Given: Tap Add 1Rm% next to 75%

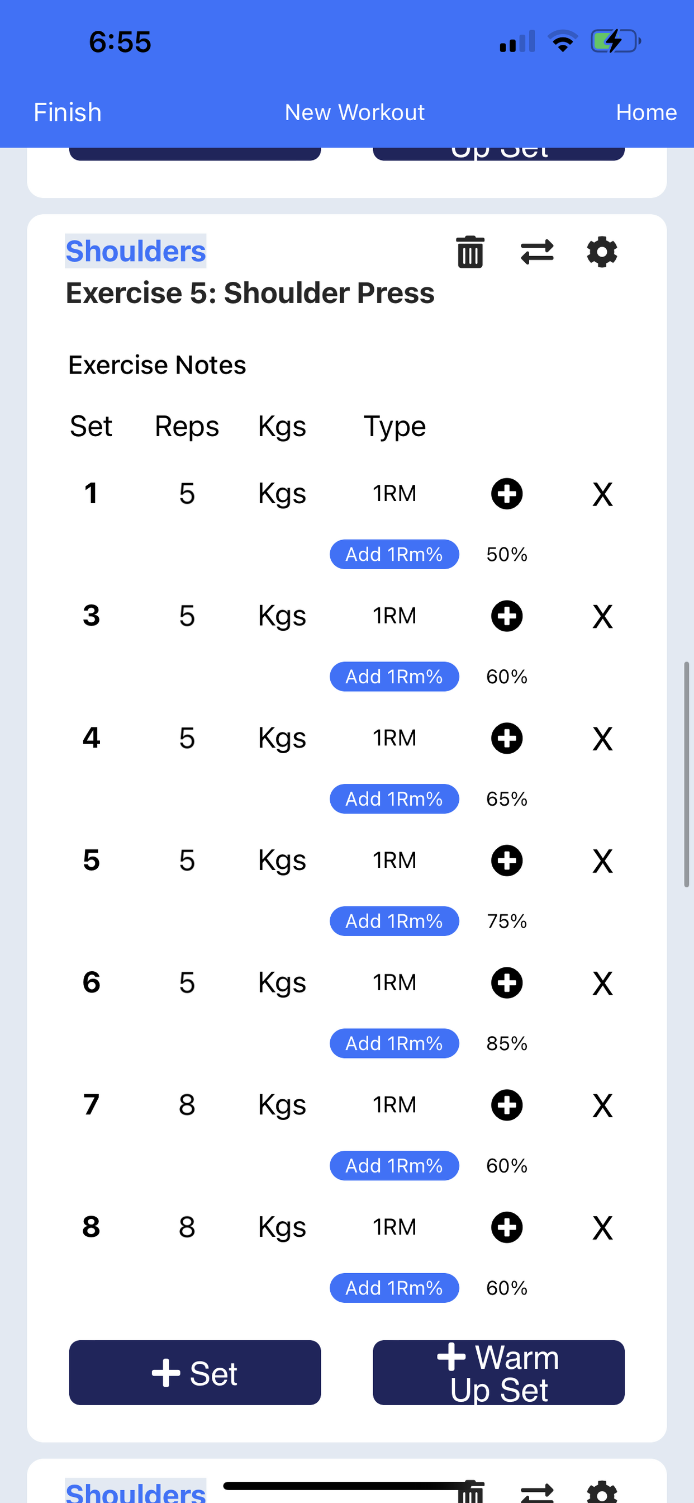Looking at the screenshot, I should 394,921.
